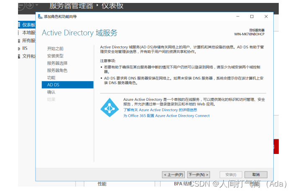The height and width of the screenshot is (192, 293).
Task: Click the 性能 entry in Server Manager
Action: [102, 184]
